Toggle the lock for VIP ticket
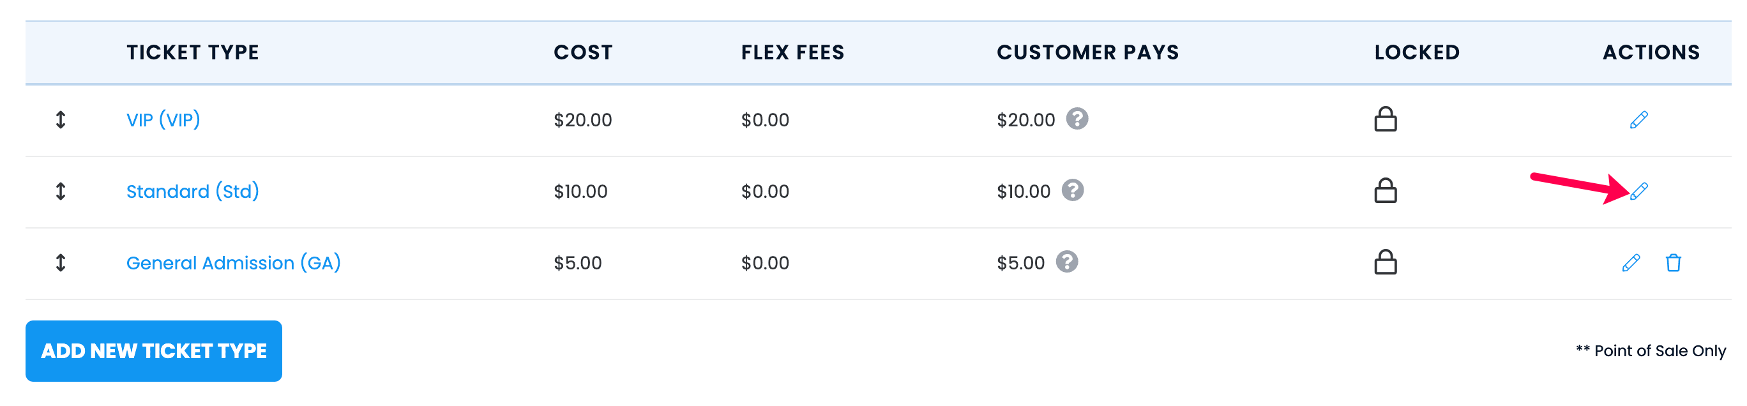1747x406 pixels. 1385,119
